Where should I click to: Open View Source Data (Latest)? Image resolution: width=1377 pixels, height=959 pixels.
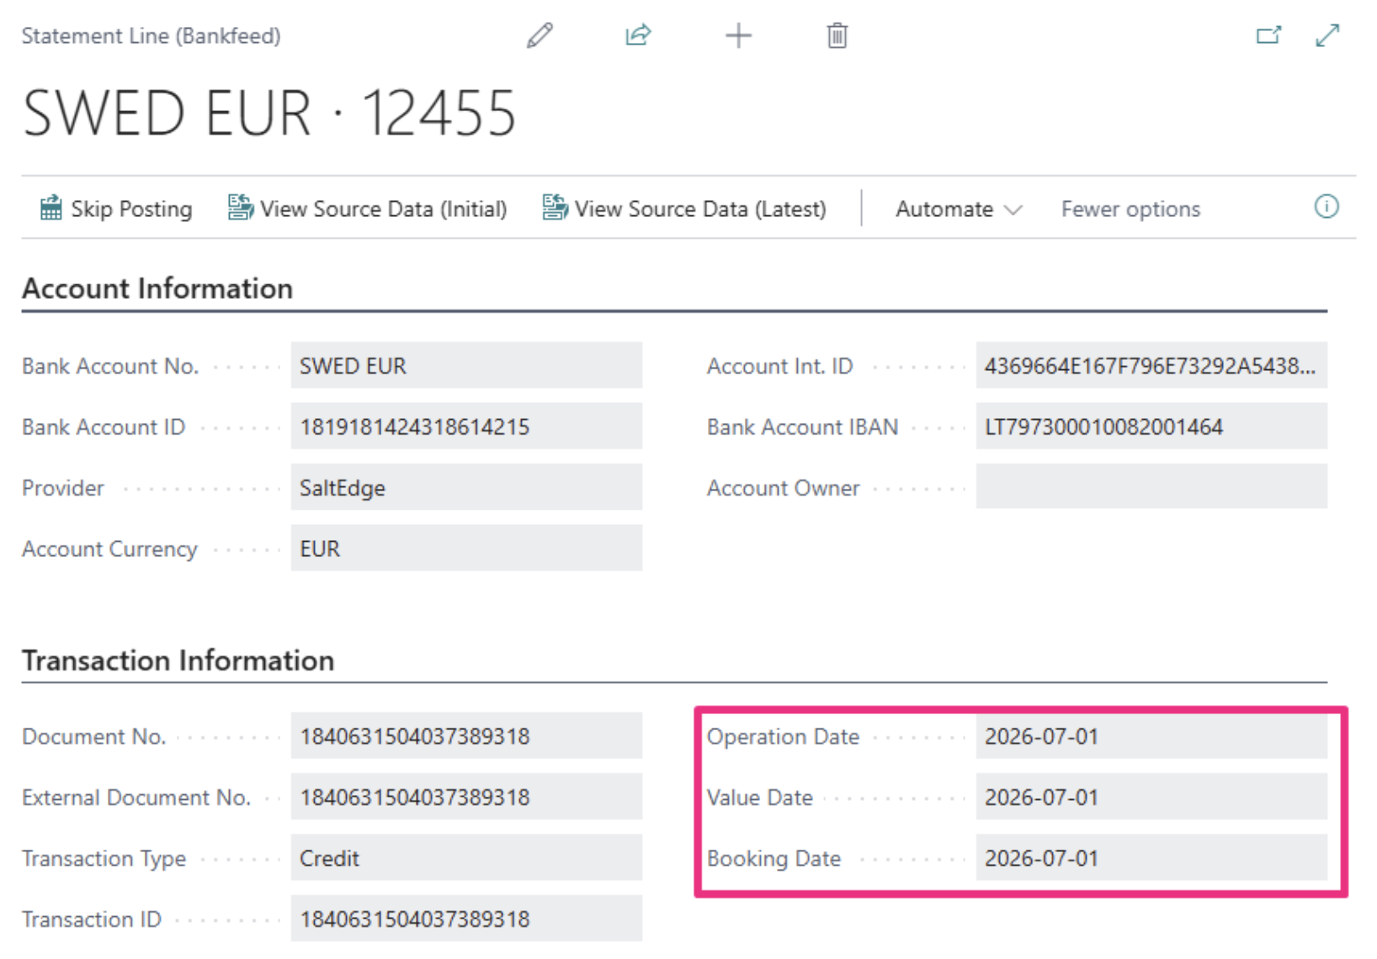[700, 209]
